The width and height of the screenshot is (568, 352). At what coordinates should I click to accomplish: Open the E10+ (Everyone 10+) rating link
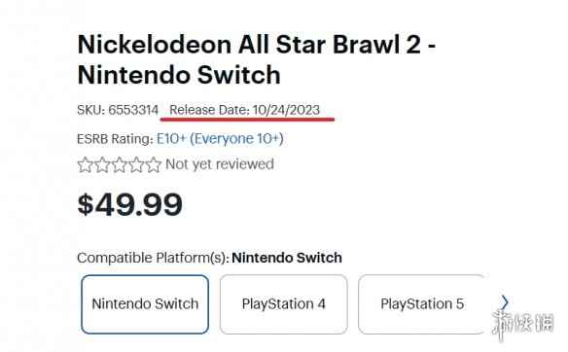click(220, 139)
